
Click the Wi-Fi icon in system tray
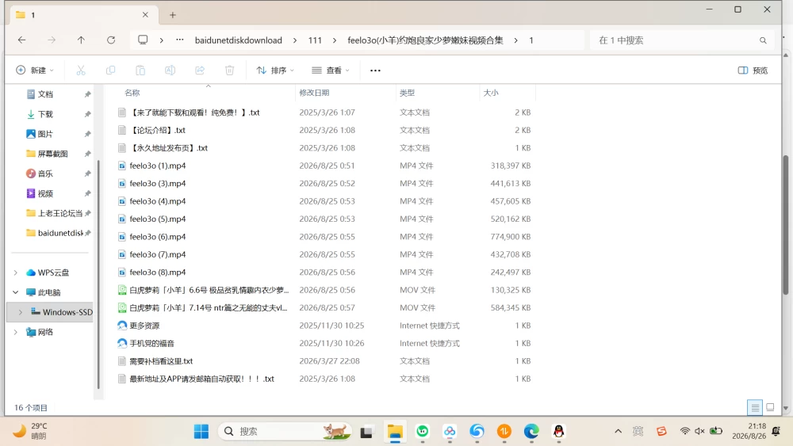coord(685,431)
